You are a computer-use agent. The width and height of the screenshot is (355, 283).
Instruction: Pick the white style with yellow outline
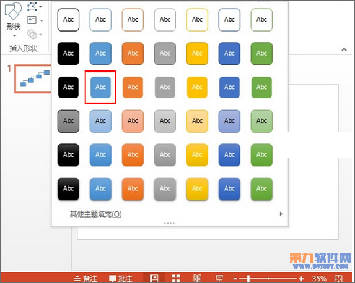click(197, 20)
